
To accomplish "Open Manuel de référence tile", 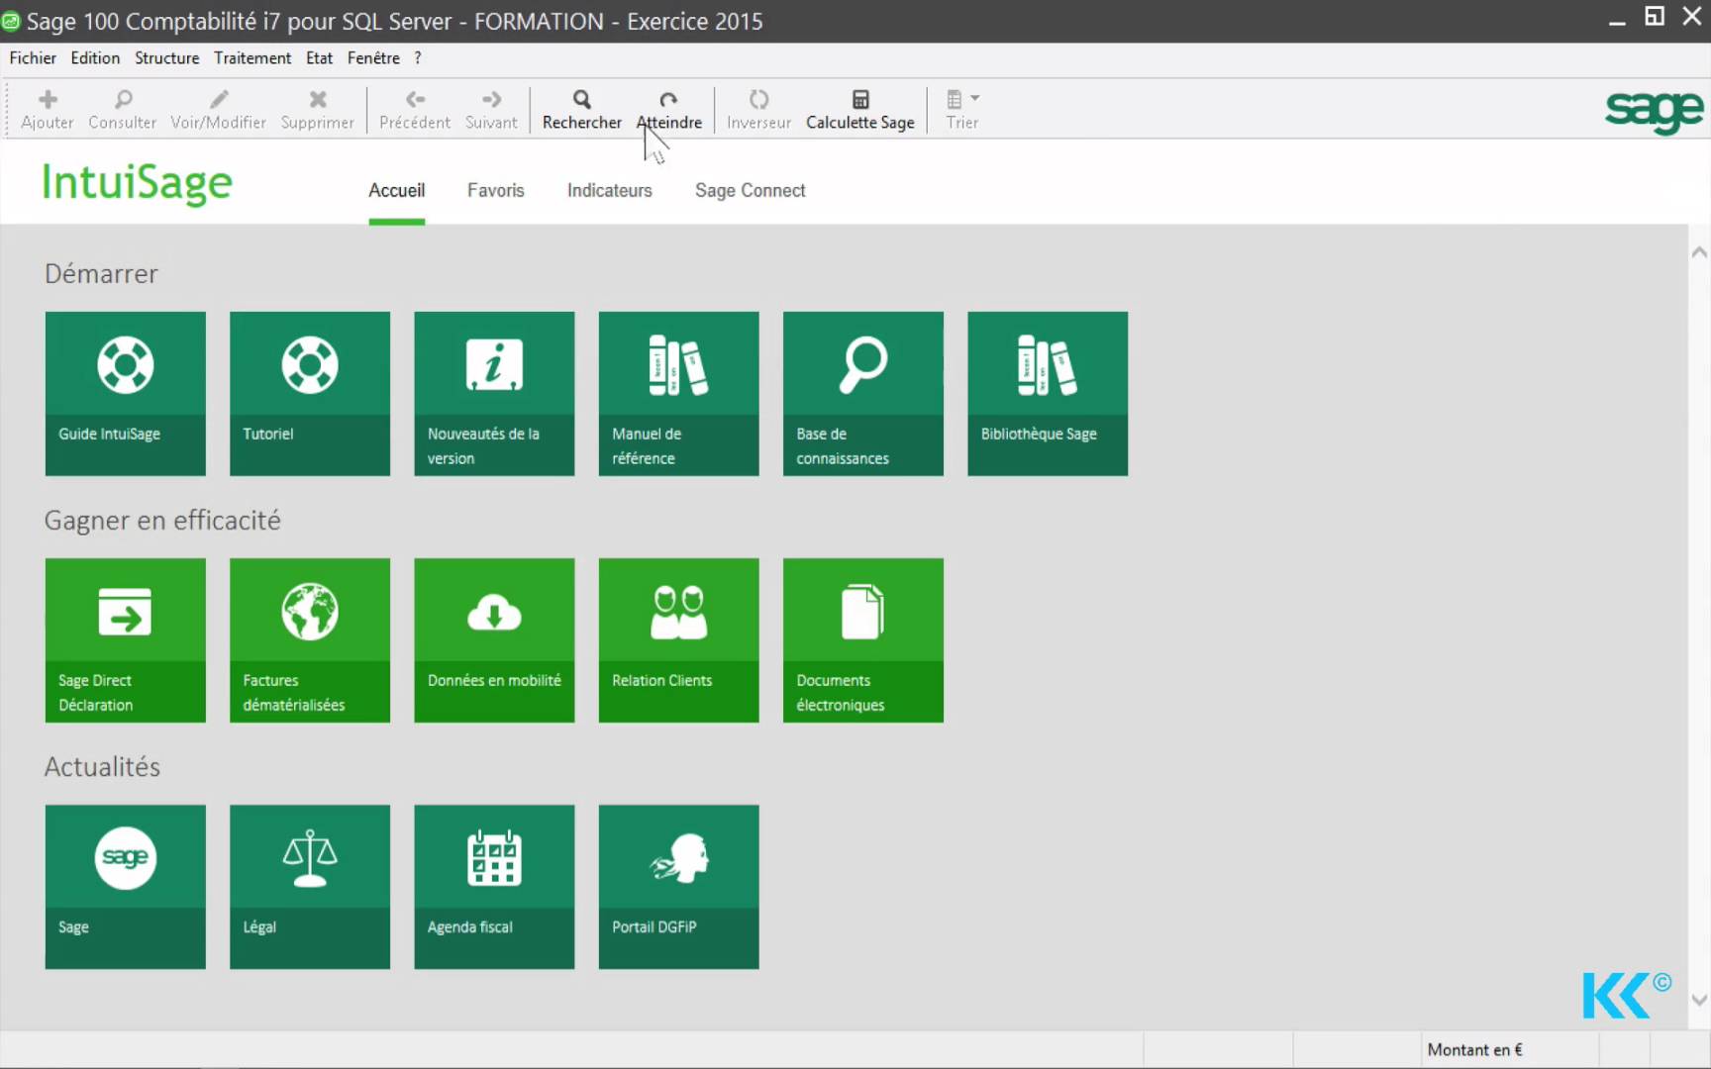I will point(679,394).
